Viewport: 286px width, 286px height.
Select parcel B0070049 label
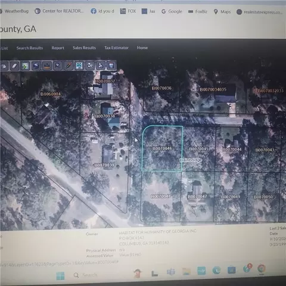point(231,197)
